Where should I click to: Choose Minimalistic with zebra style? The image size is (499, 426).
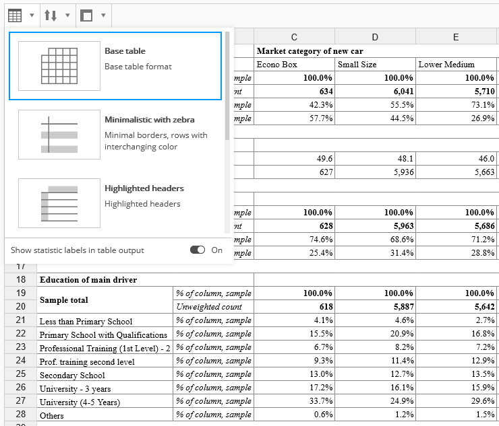(115, 135)
